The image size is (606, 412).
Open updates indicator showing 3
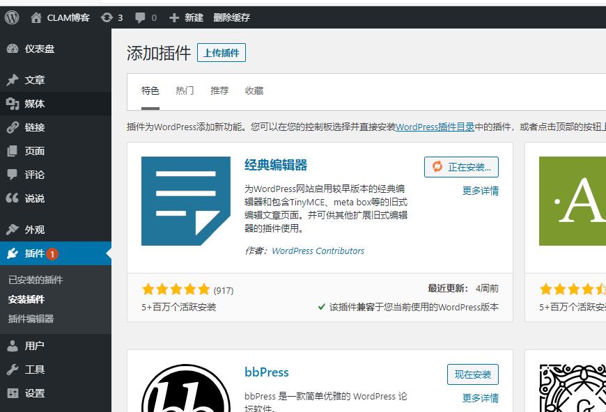pyautogui.click(x=111, y=17)
